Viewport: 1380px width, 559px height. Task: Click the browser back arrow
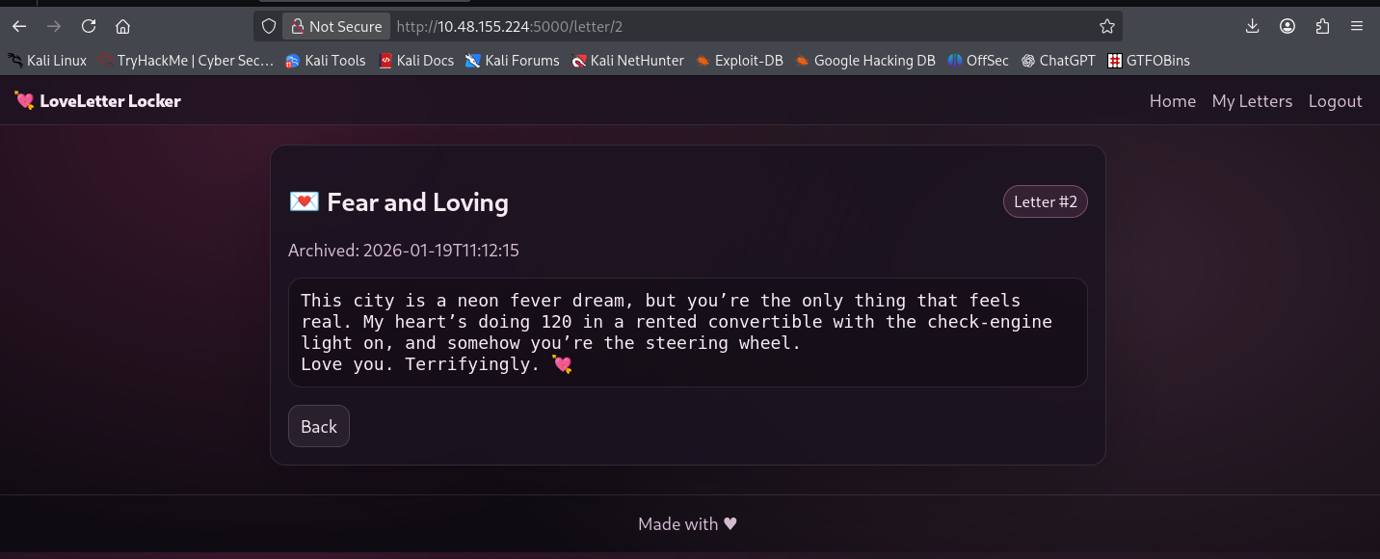point(19,26)
